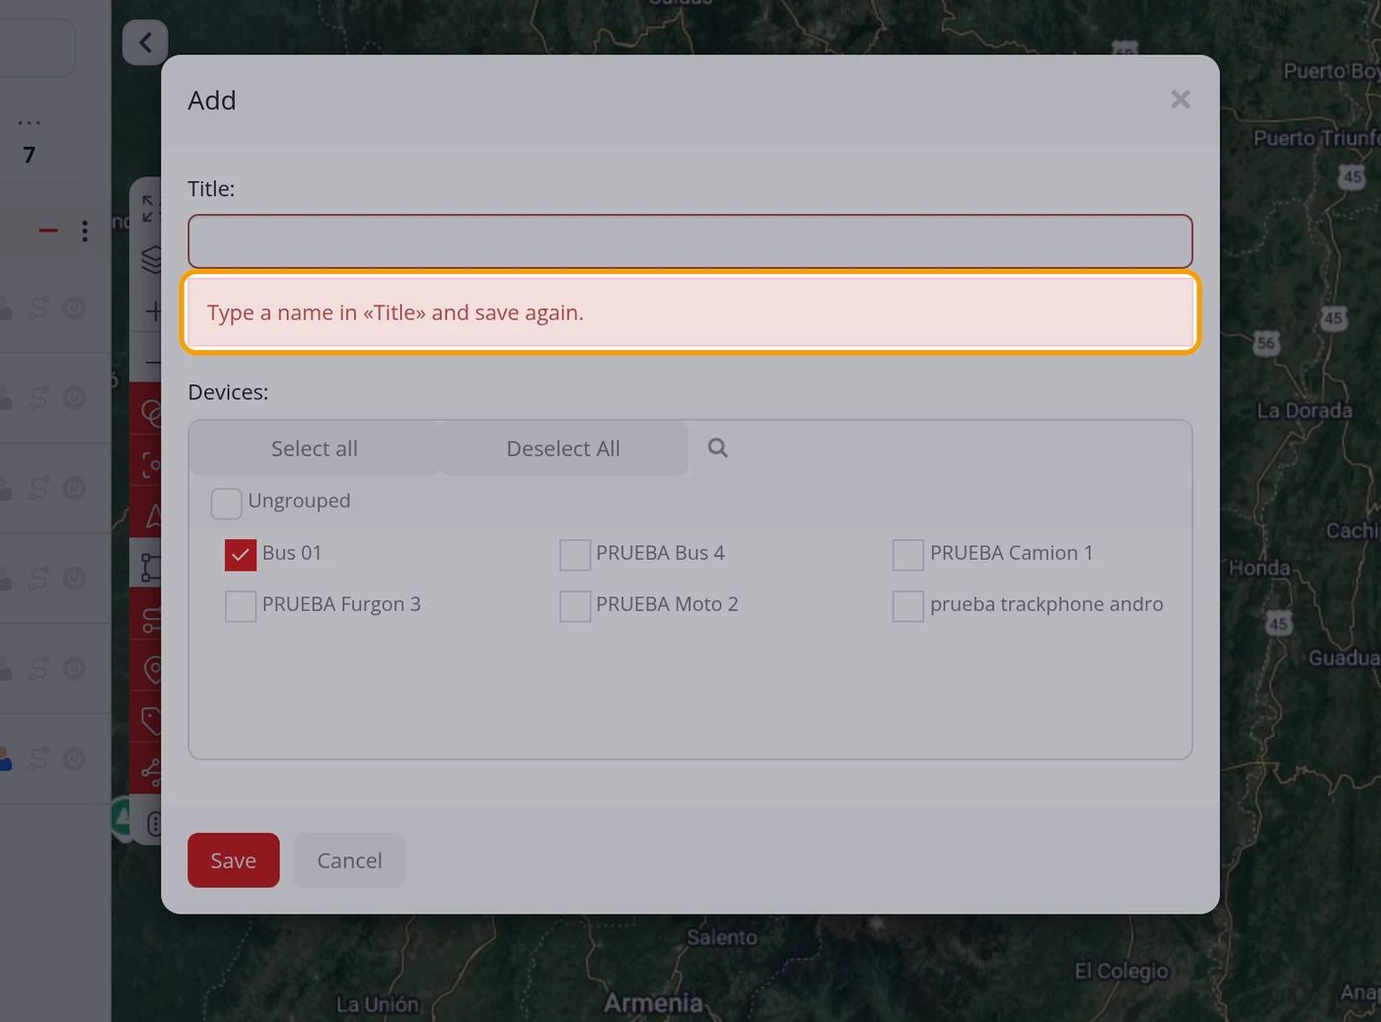Check the PRUEBA Bus 4 device
The width and height of the screenshot is (1381, 1022).
click(575, 555)
